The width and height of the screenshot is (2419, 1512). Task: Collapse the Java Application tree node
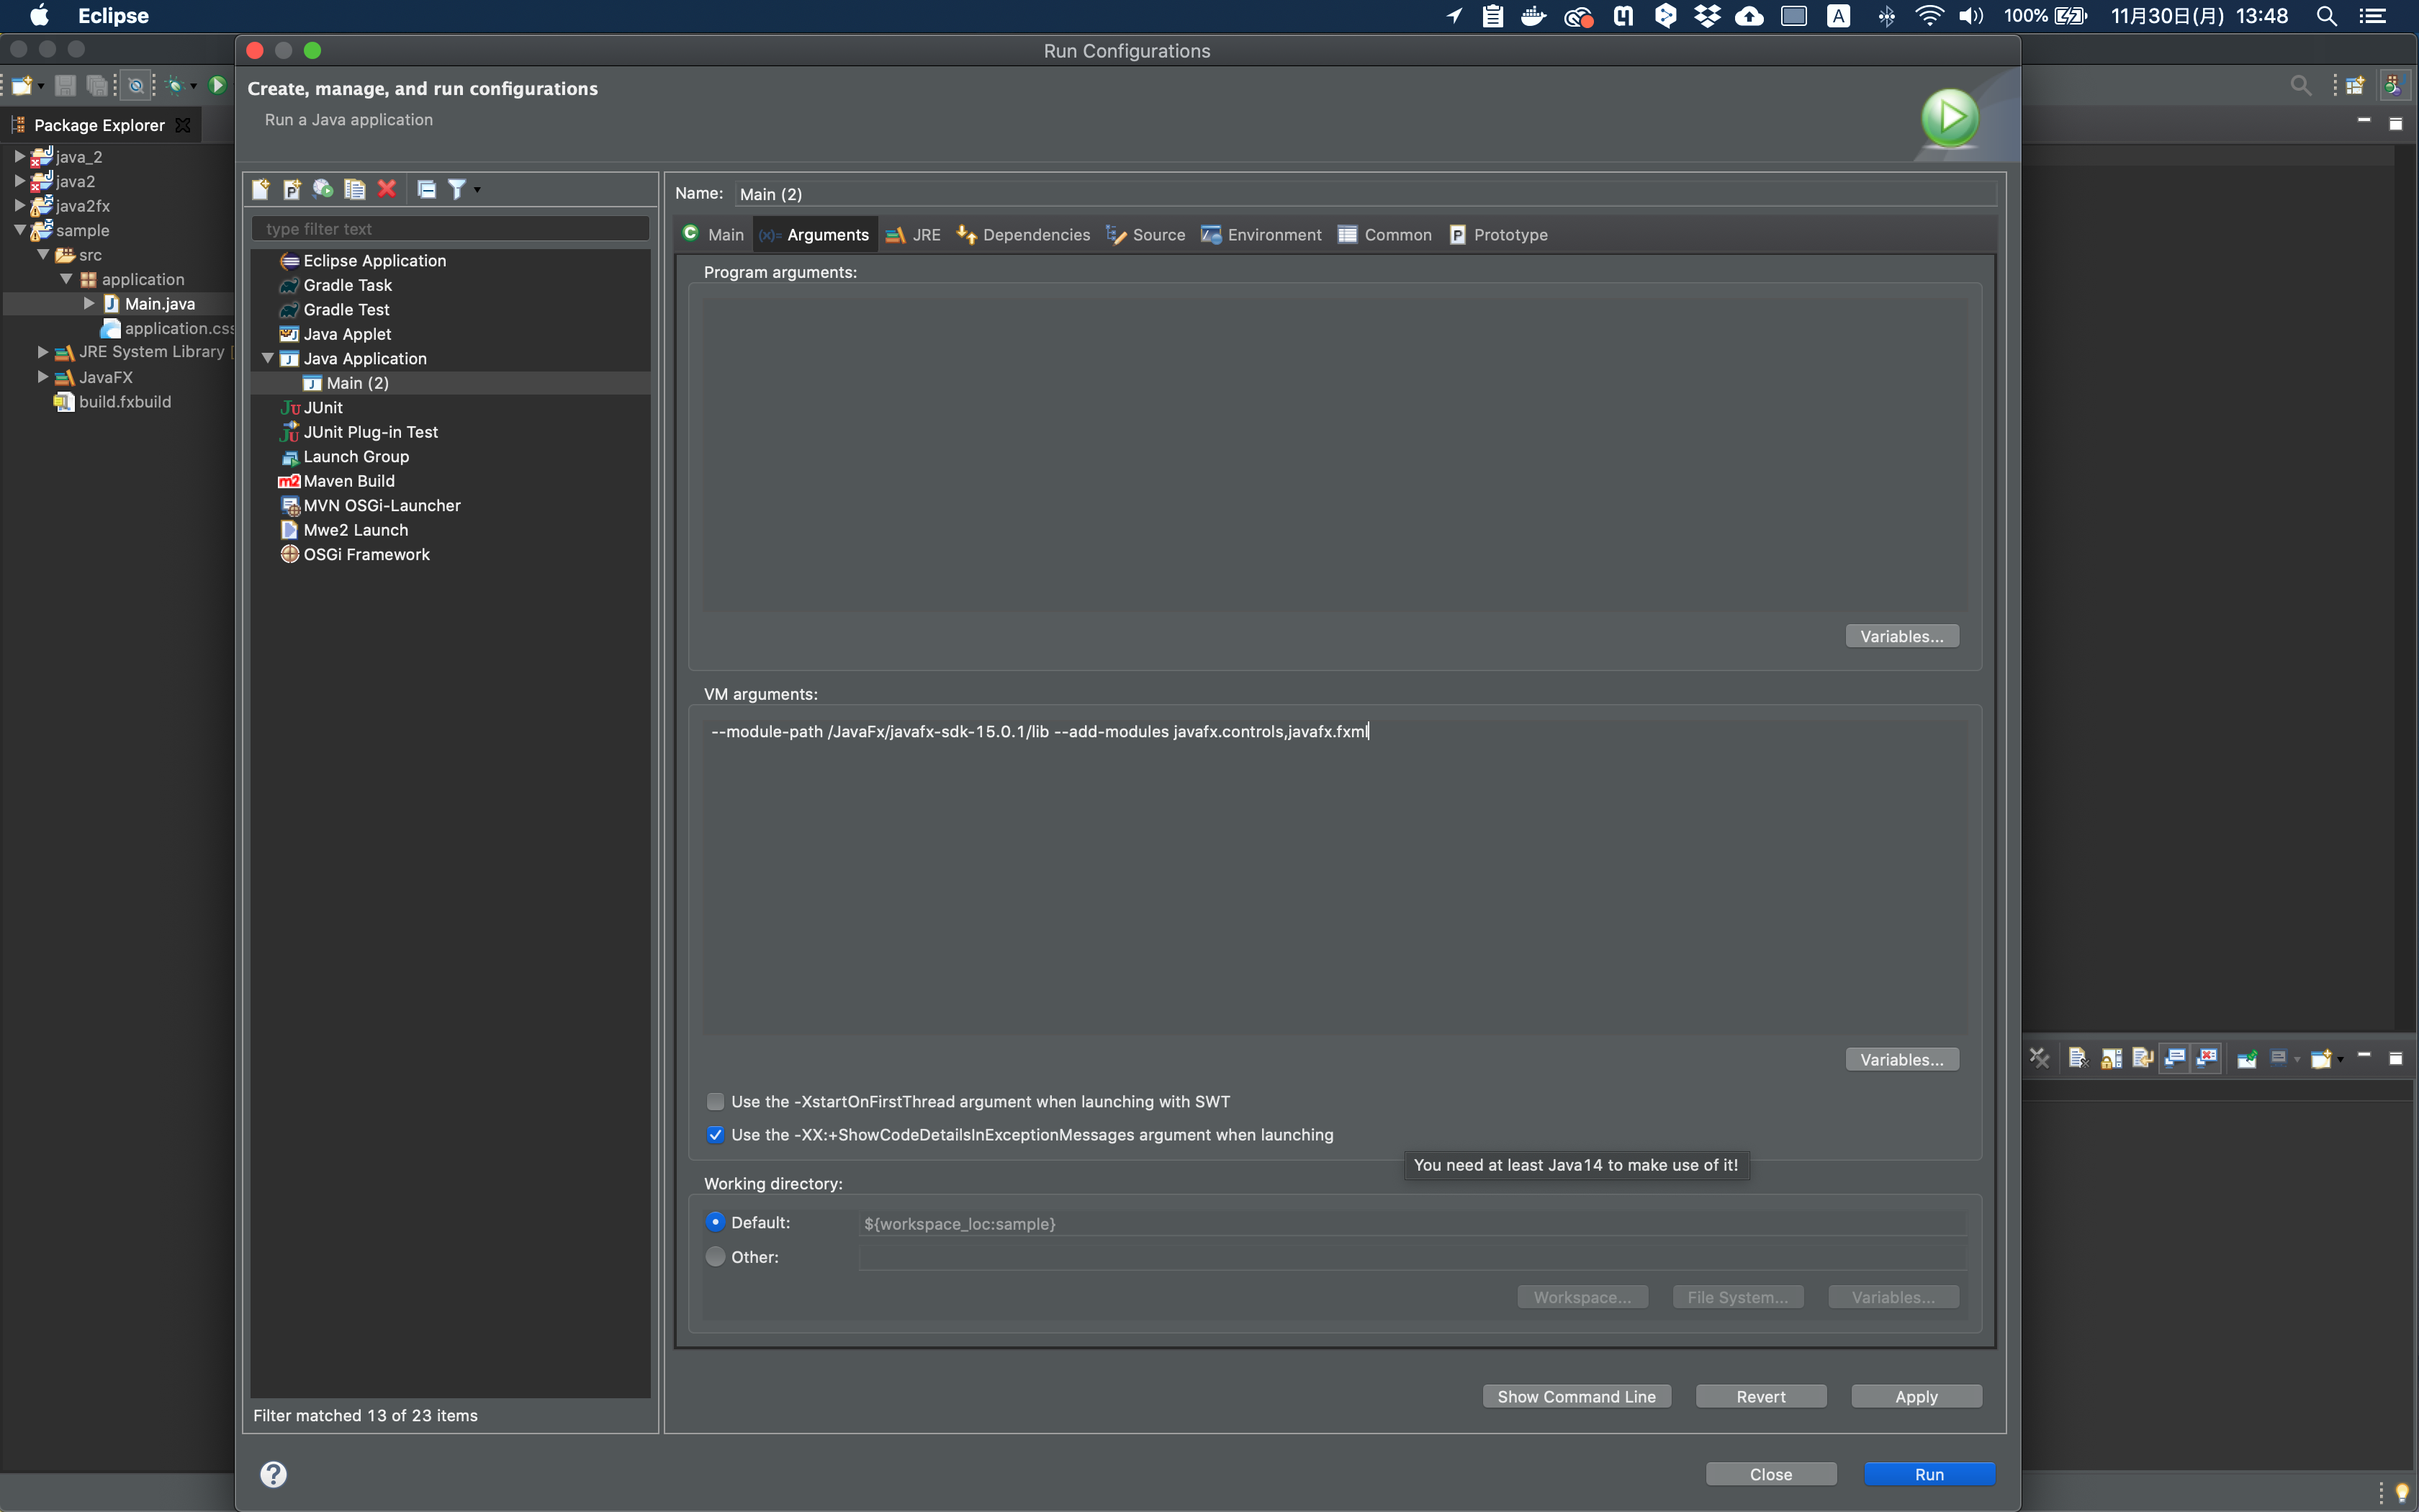(x=268, y=358)
